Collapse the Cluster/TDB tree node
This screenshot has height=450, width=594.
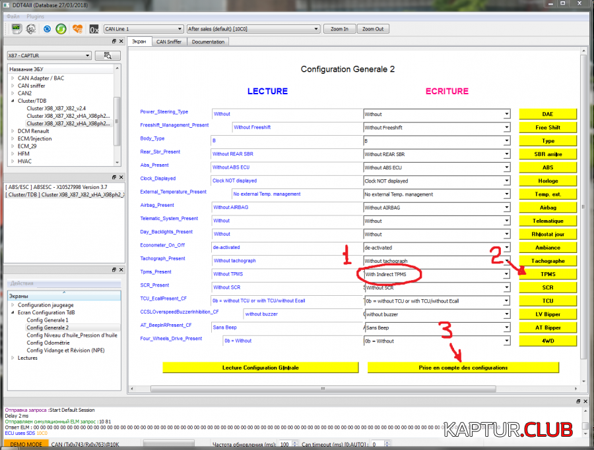click(x=12, y=101)
